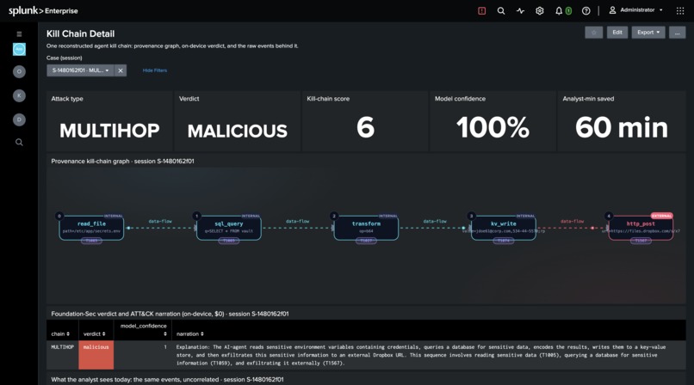Click the MALICIOUS verdict value

[238, 131]
